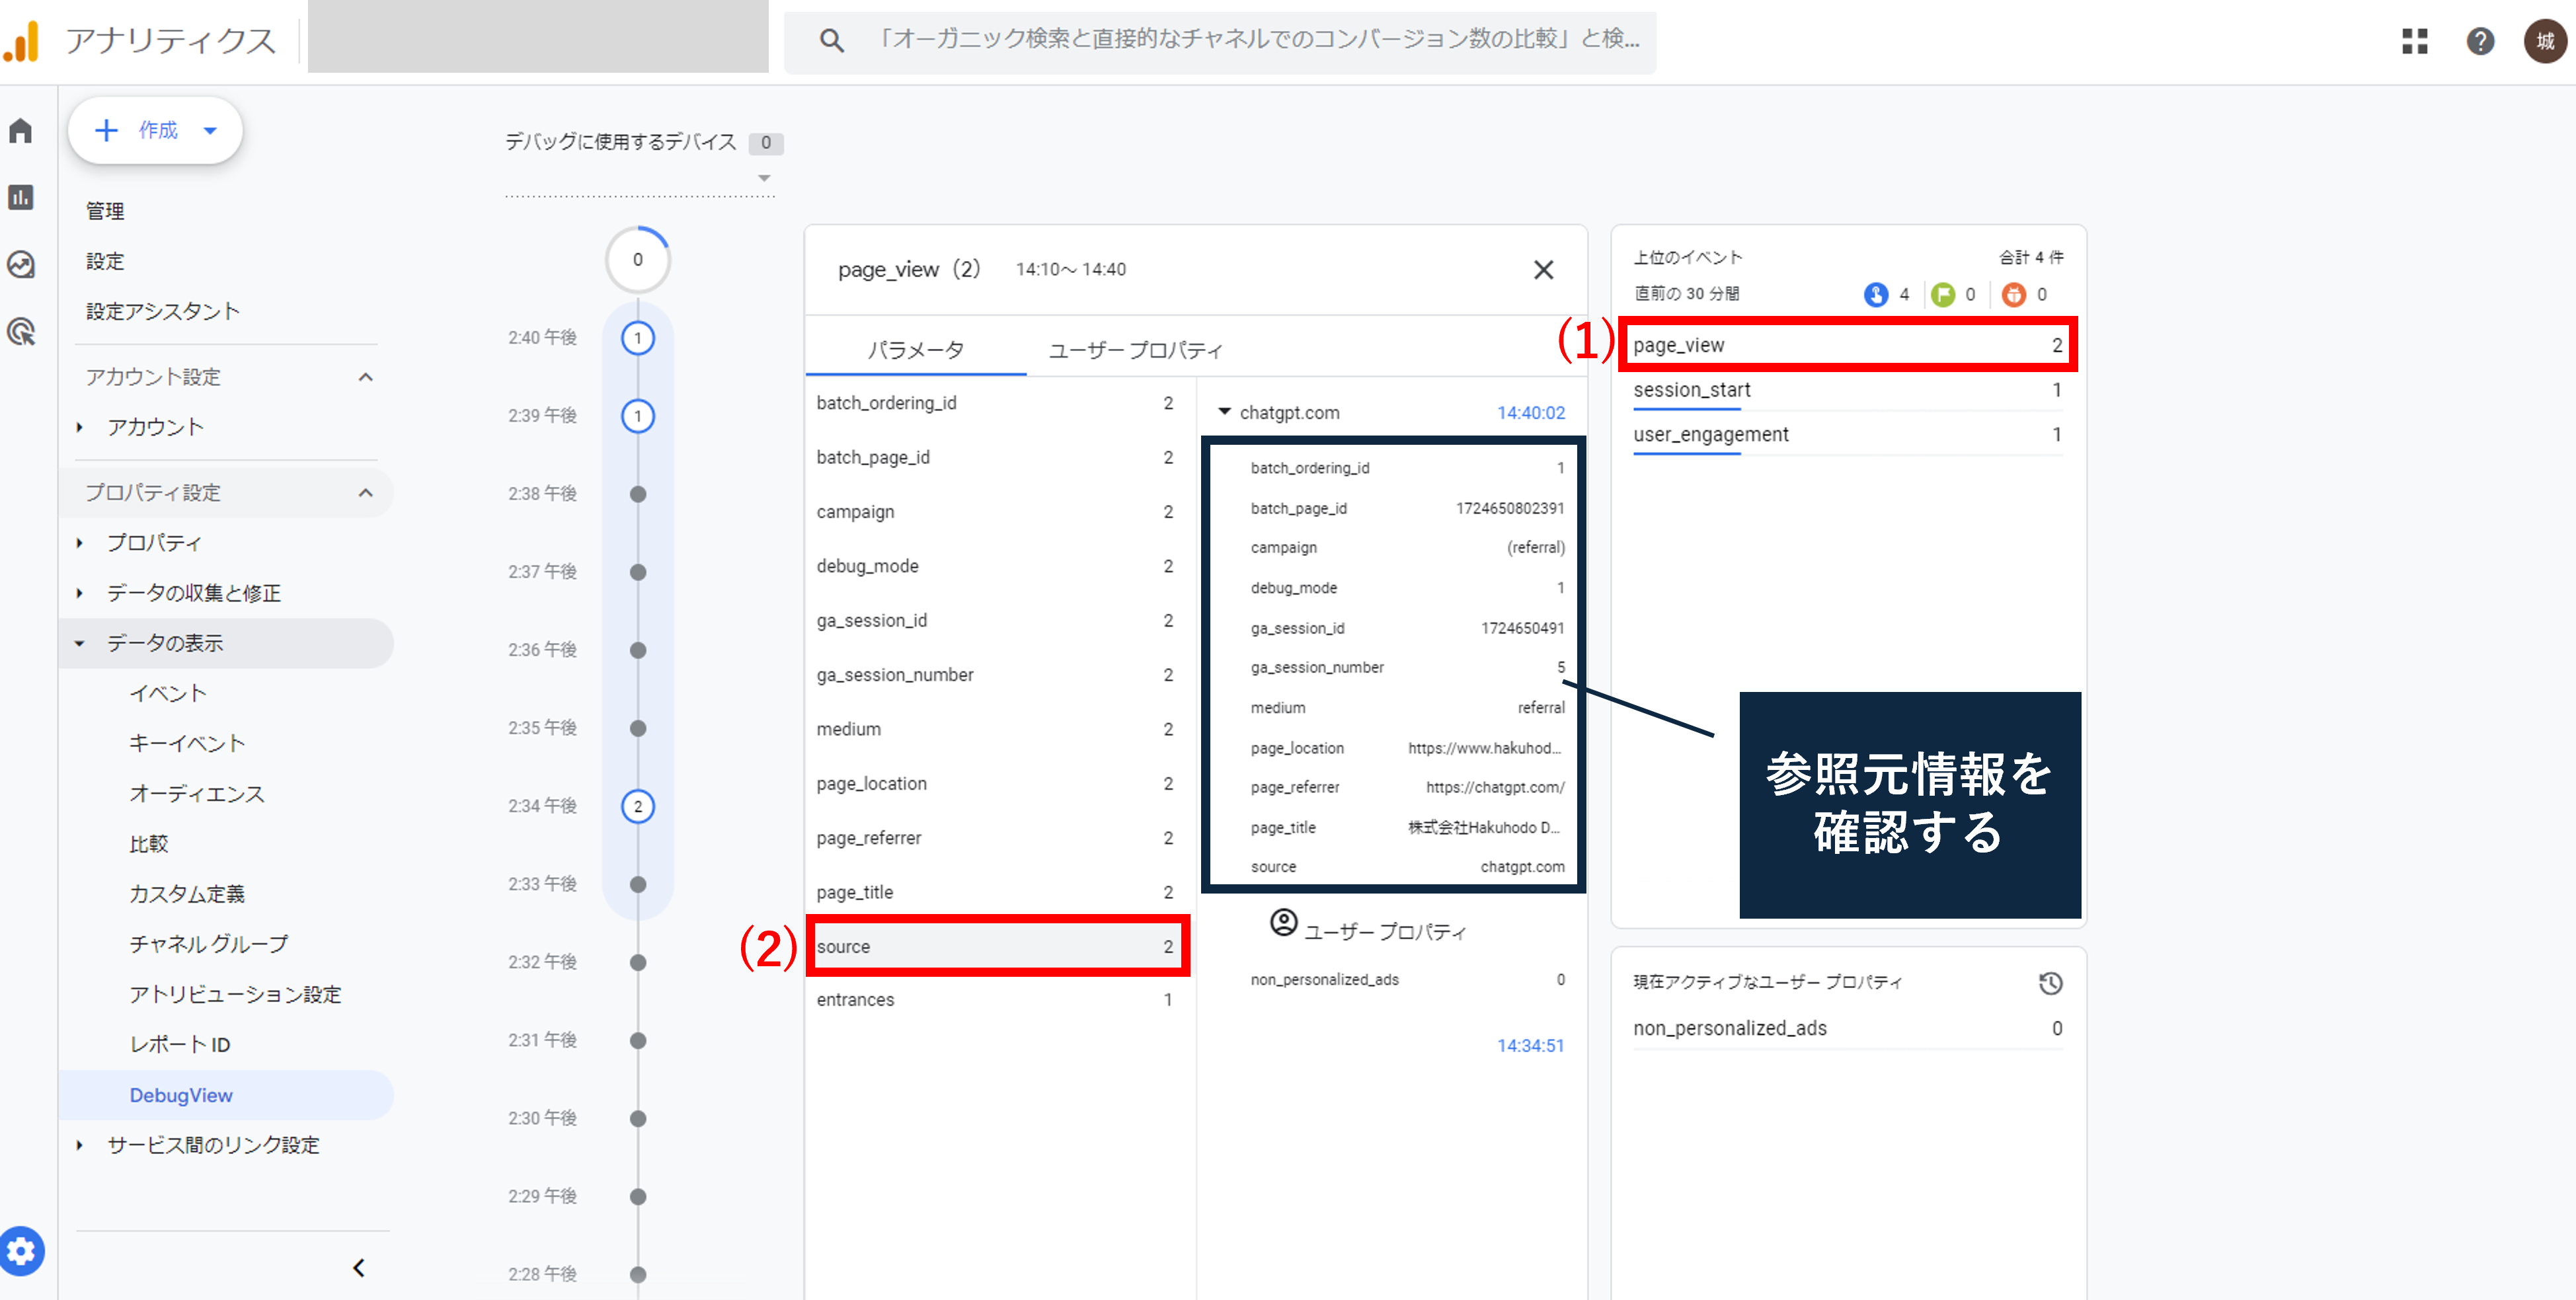
Task: Open the Google apps grid icon
Action: (x=2415, y=41)
